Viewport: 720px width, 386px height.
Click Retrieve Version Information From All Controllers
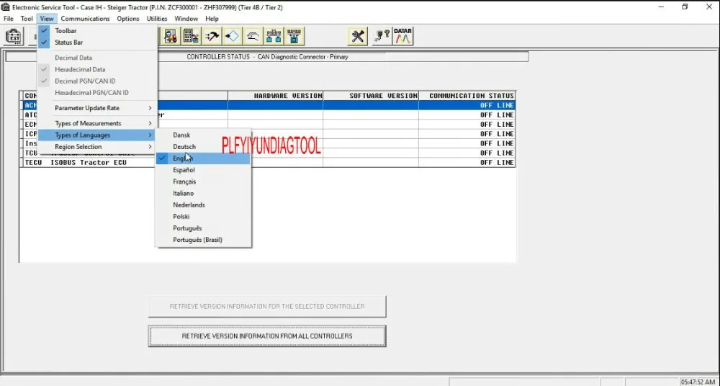tap(267, 336)
